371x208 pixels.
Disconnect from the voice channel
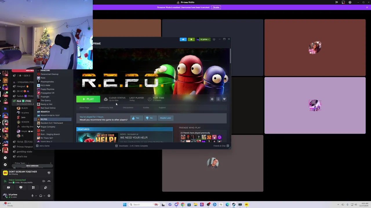pyautogui.click(x=49, y=181)
